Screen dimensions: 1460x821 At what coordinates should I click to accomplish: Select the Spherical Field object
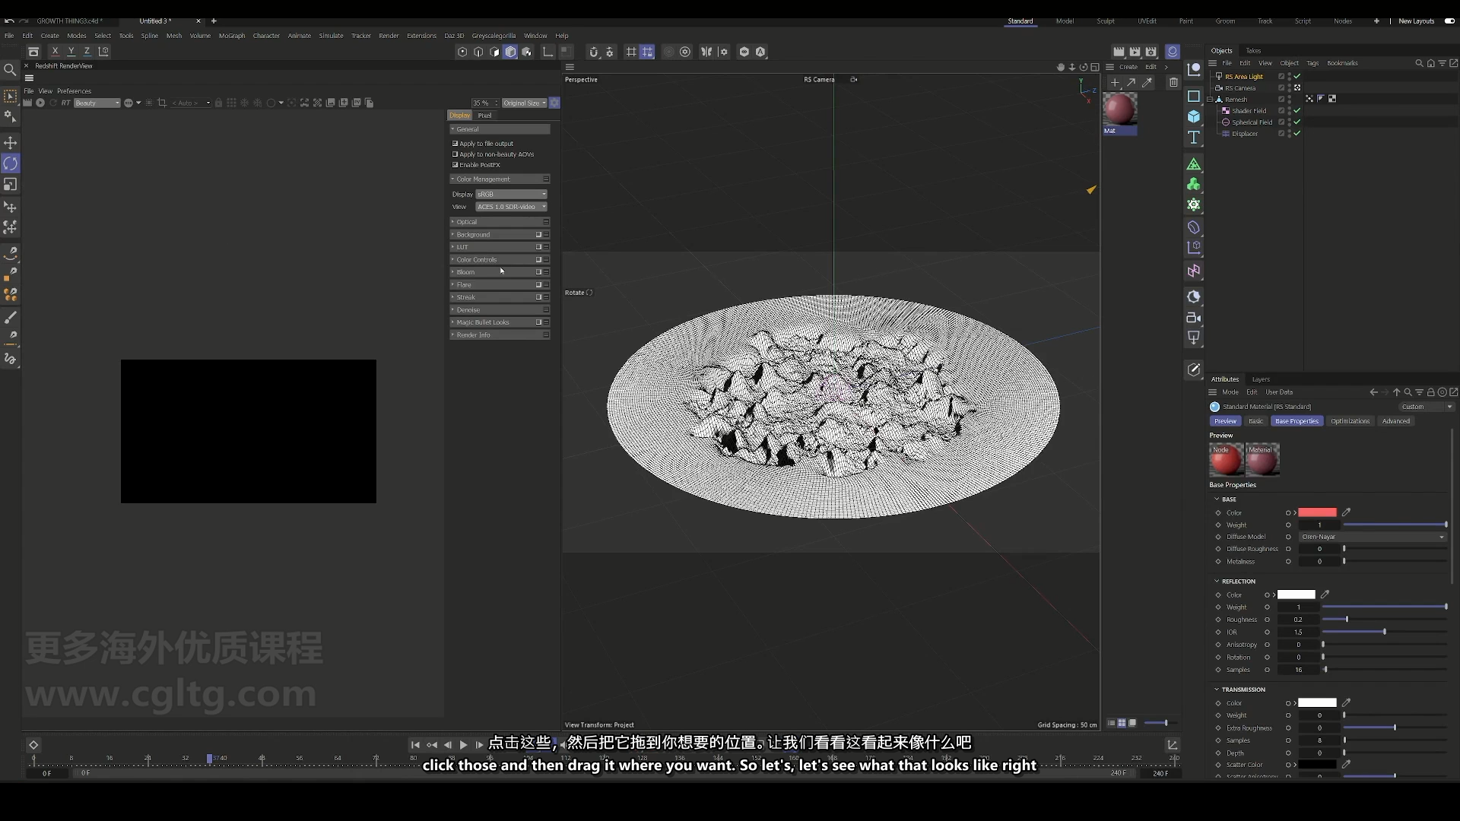(1252, 122)
